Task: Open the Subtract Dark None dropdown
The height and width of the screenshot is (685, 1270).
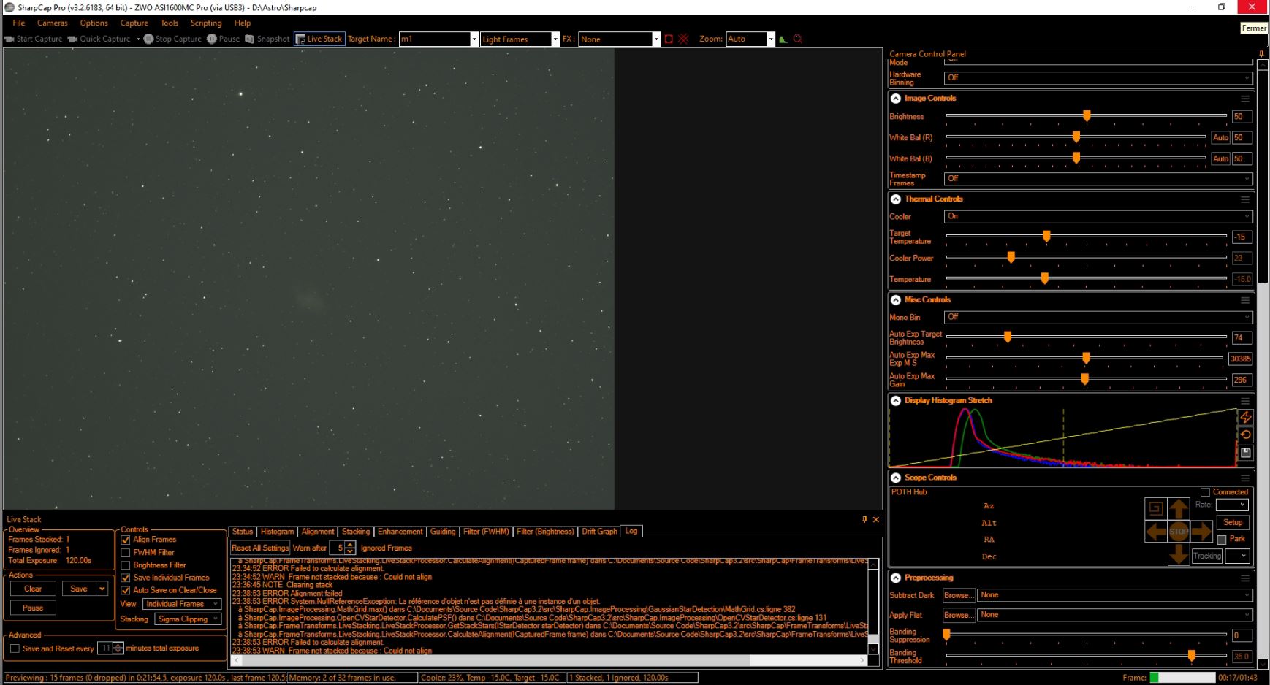Action: coord(1115,595)
